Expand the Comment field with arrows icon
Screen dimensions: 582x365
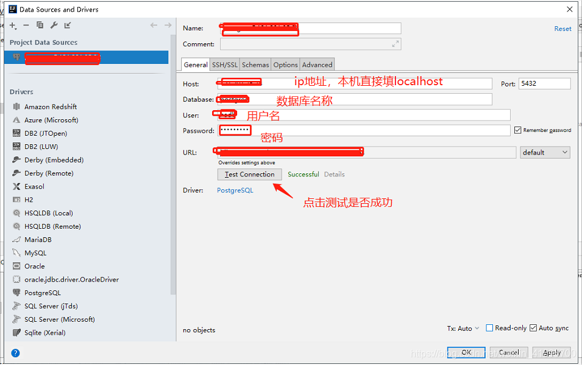(x=396, y=44)
